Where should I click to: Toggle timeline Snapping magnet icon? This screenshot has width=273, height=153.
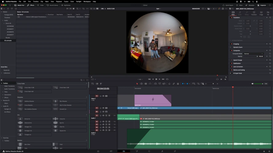[x=170, y=84]
